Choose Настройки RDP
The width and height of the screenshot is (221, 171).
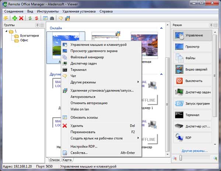point(101,146)
